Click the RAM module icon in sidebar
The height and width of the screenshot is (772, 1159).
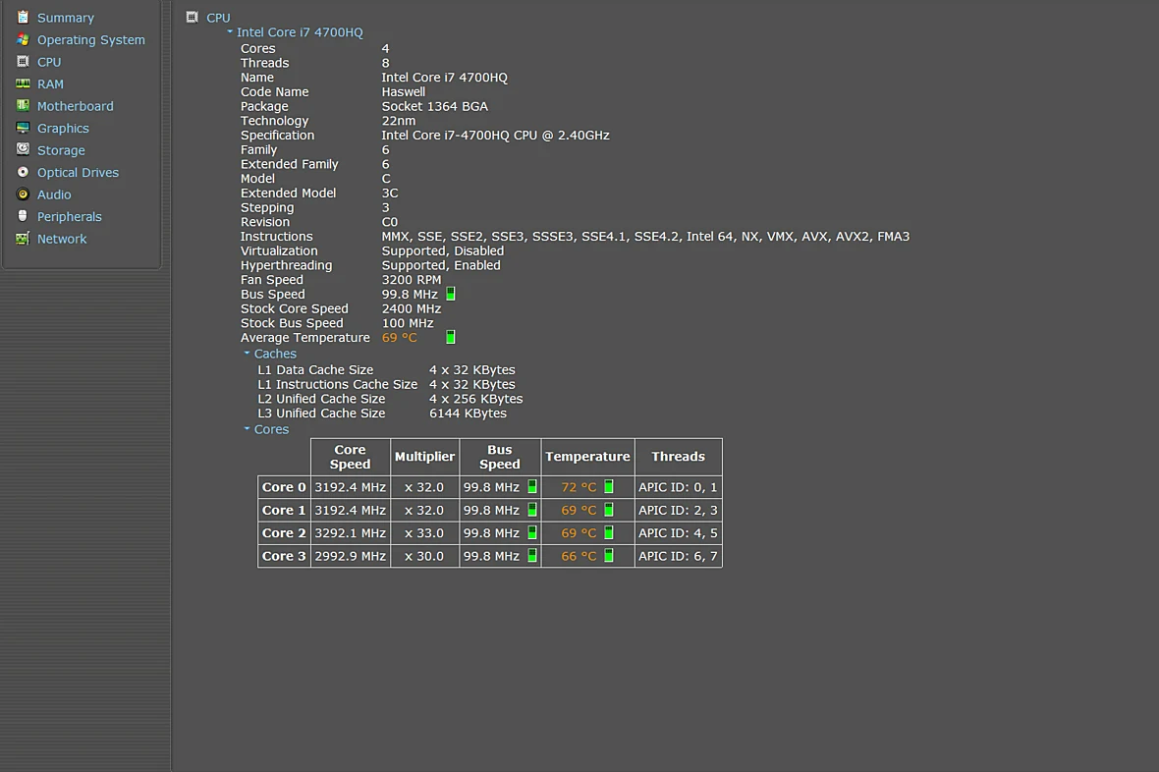[23, 83]
